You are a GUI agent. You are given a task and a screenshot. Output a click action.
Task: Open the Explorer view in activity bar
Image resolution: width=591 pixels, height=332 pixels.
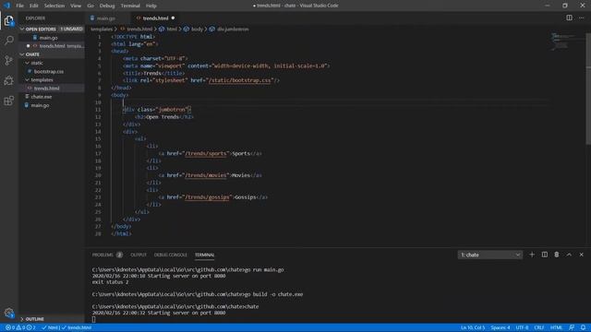pyautogui.click(x=9, y=21)
